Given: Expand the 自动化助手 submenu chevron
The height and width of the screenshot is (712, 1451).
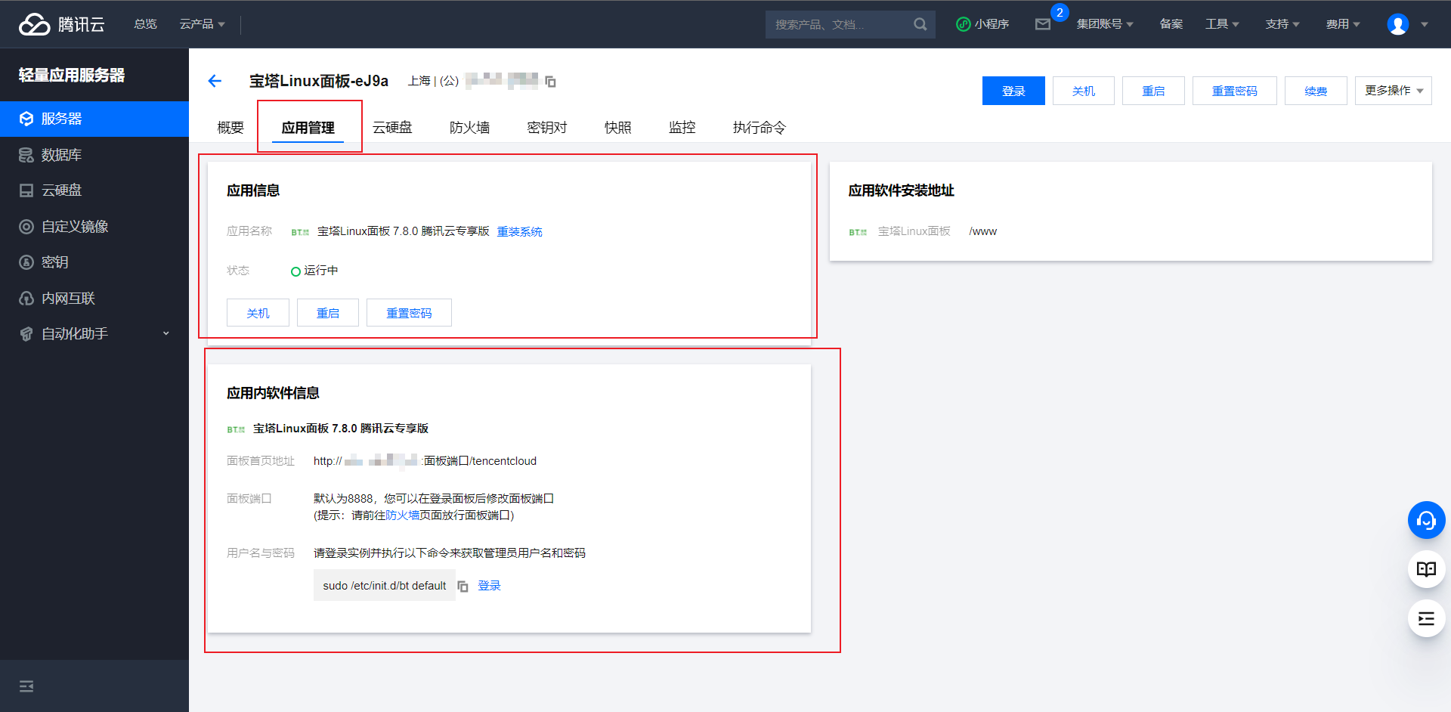Looking at the screenshot, I should 166,333.
